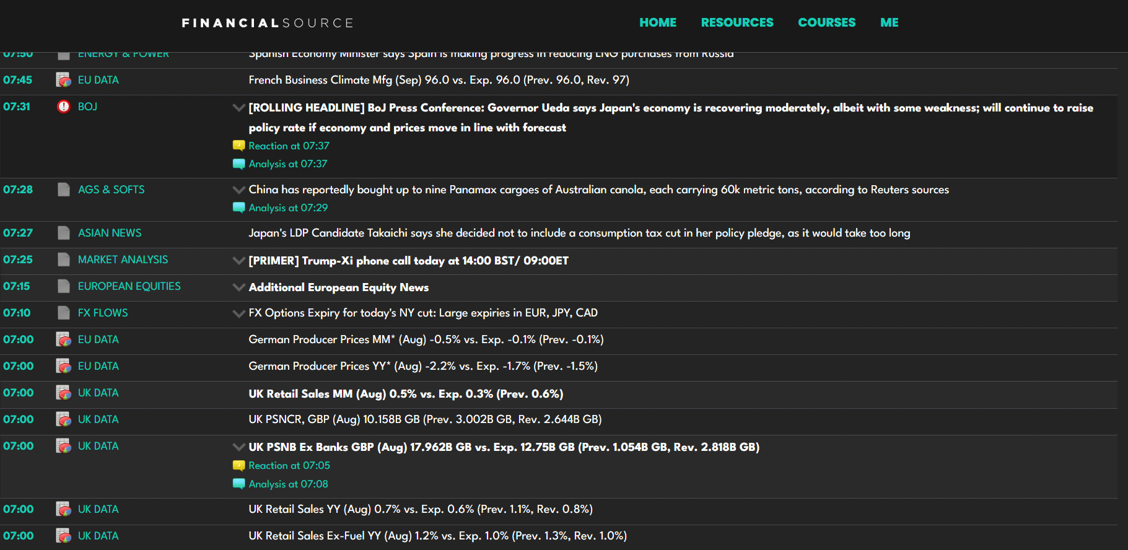Expand Additional European Equity News entry
The image size is (1128, 550).
[x=238, y=287]
